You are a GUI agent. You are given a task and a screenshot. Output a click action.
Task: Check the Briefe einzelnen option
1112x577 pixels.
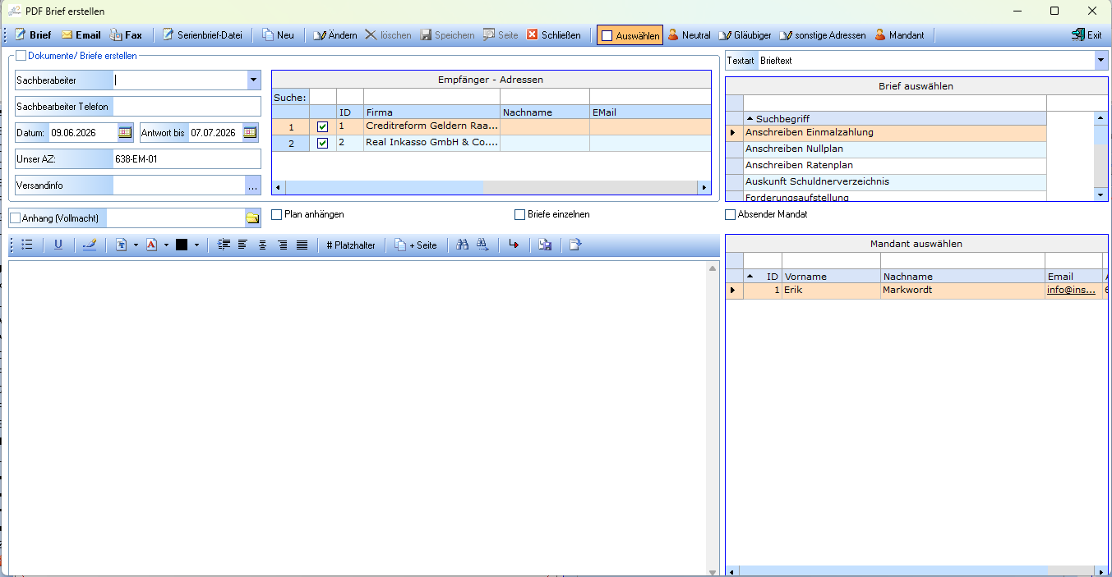pyautogui.click(x=519, y=214)
